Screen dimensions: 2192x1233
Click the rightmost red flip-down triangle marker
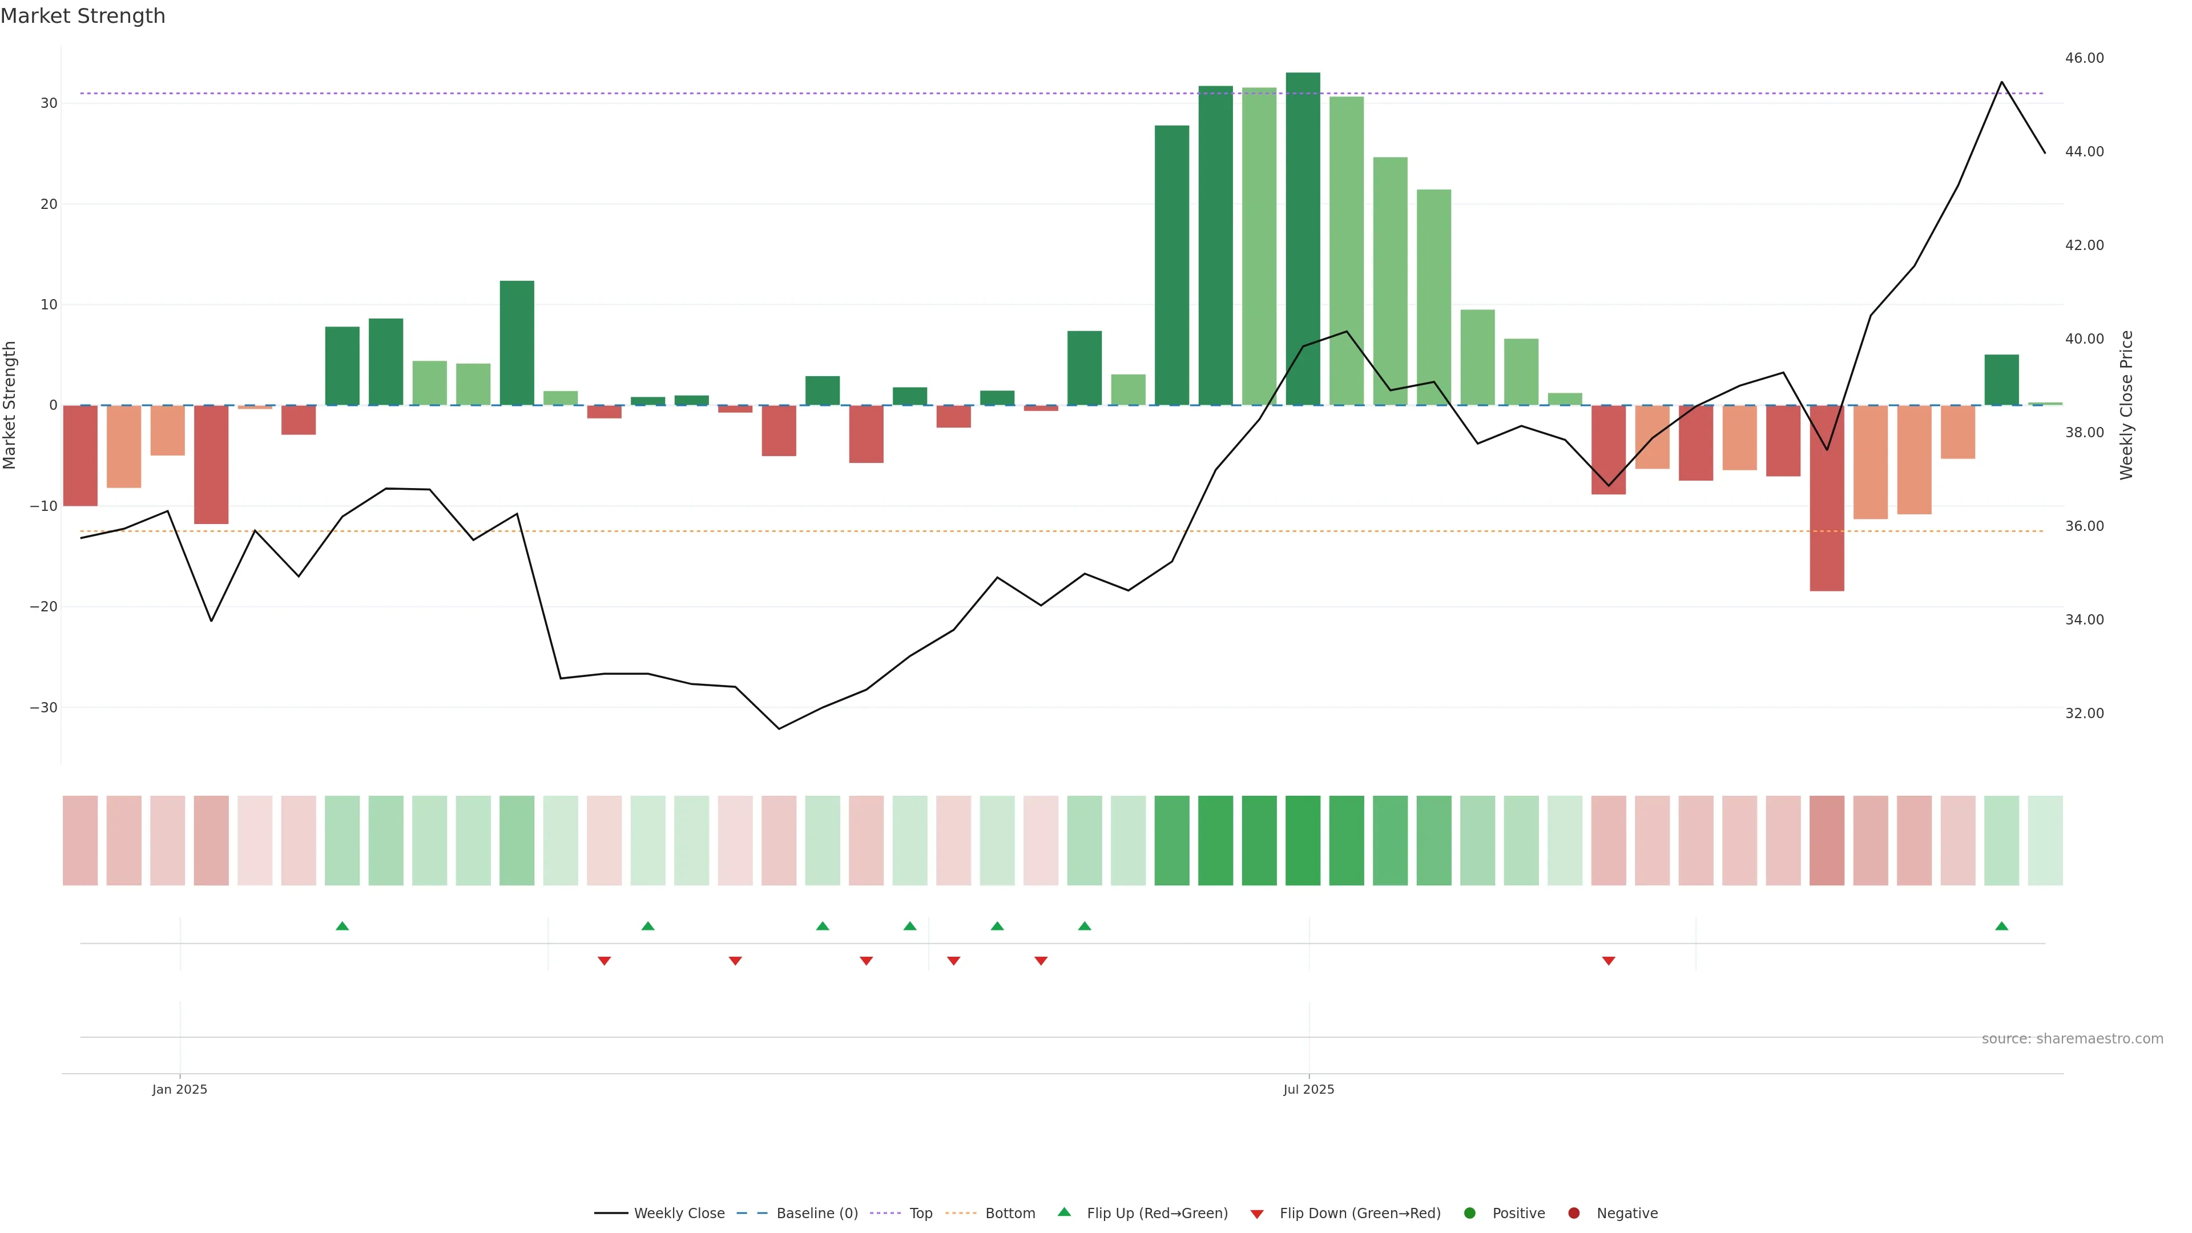tap(1608, 961)
